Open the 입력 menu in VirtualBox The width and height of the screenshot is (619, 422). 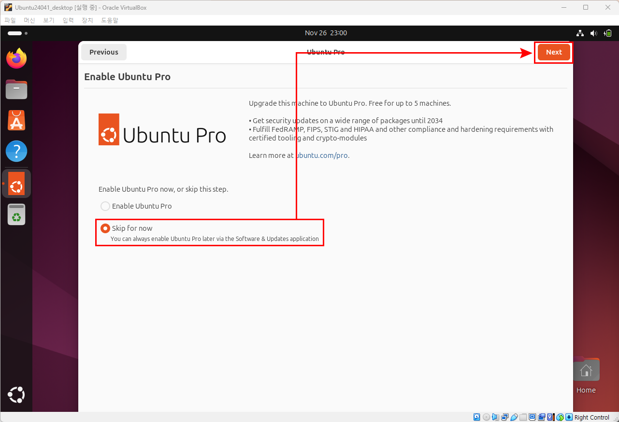pyautogui.click(x=68, y=20)
